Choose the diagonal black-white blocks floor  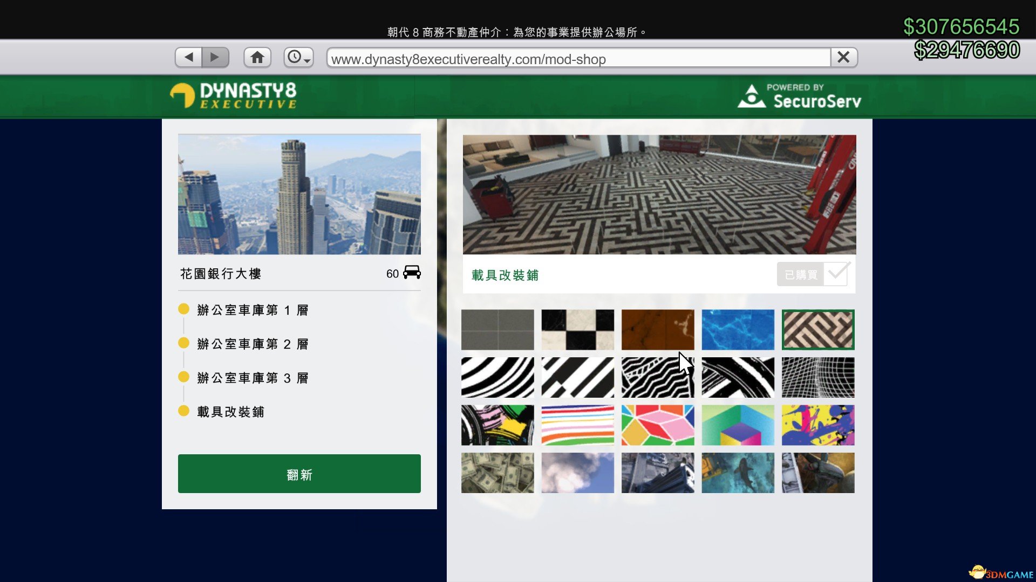click(x=578, y=377)
